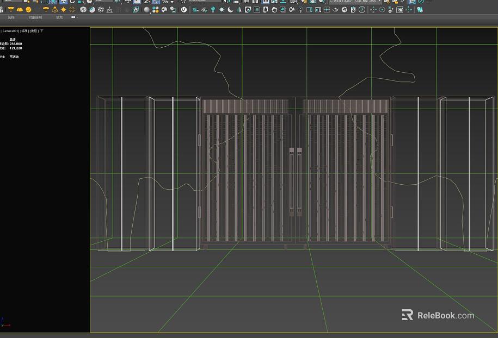Open the [线框] viewport display menu
The image size is (498, 338).
[34, 31]
